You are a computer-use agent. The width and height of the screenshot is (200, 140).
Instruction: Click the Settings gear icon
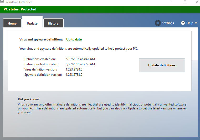coord(158,23)
